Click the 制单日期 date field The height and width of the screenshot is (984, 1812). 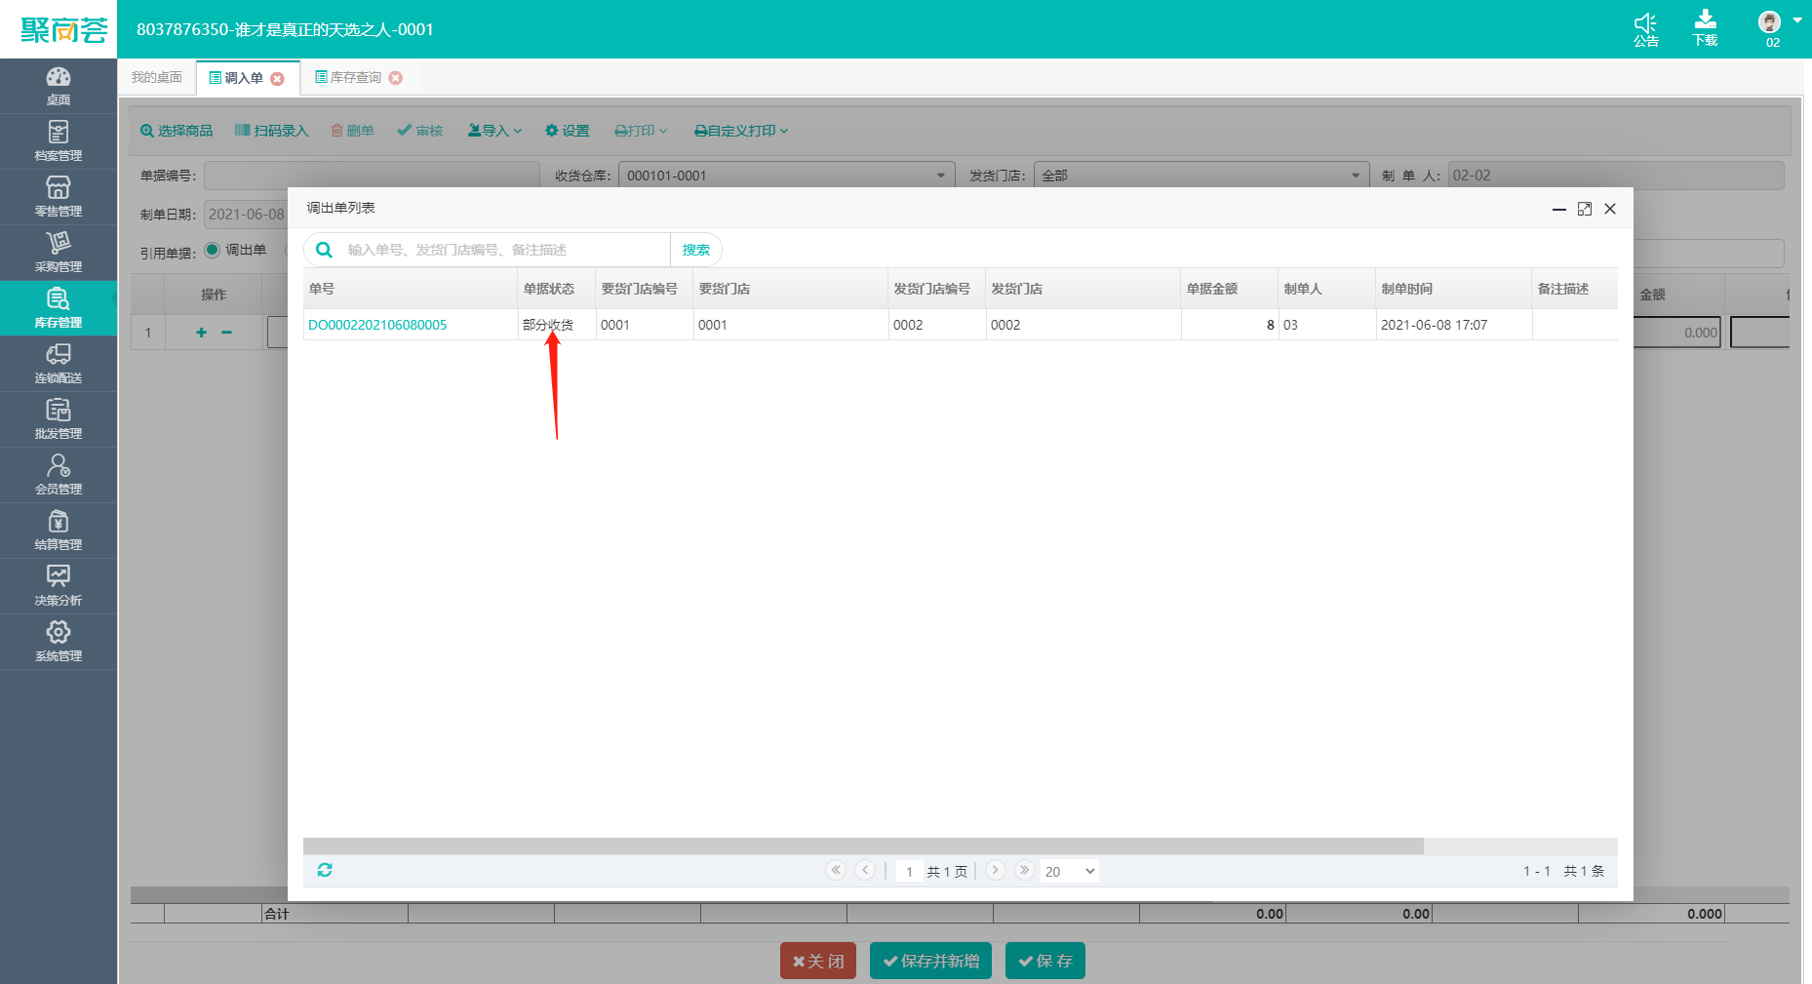point(246,215)
